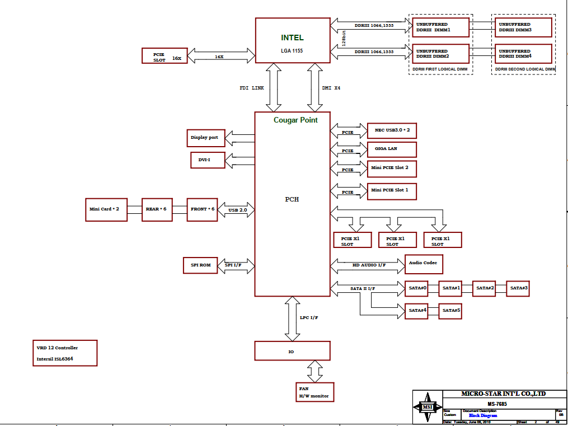The height and width of the screenshot is (426, 568).
Task: Click the SATA#5 box
Action: pyautogui.click(x=450, y=311)
